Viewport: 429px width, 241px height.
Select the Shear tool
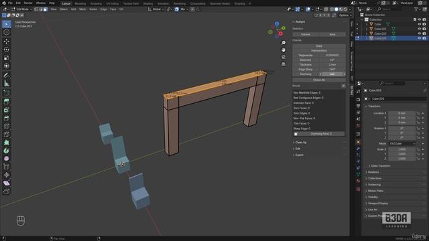(x=6, y=183)
